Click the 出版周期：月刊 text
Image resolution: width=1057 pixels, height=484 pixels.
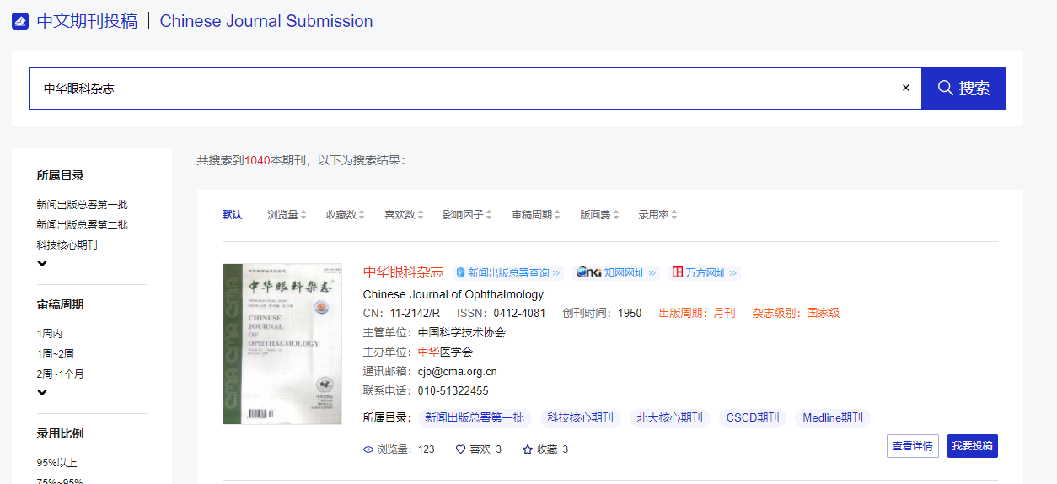click(x=697, y=314)
